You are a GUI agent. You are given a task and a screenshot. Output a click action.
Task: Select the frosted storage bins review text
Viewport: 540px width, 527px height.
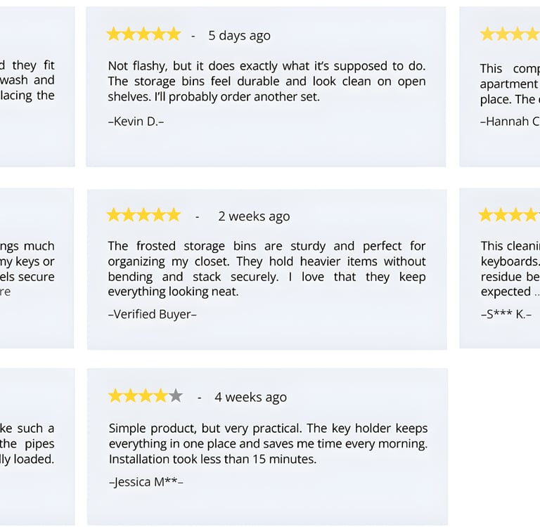pos(266,268)
